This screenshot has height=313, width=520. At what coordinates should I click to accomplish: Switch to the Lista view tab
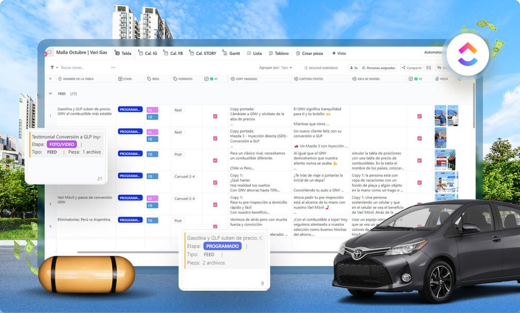(x=254, y=53)
